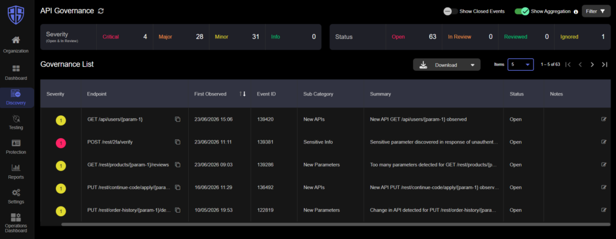Image resolution: width=616 pixels, height=239 pixels.
Task: Edit notes for event 122819
Action: (604, 210)
